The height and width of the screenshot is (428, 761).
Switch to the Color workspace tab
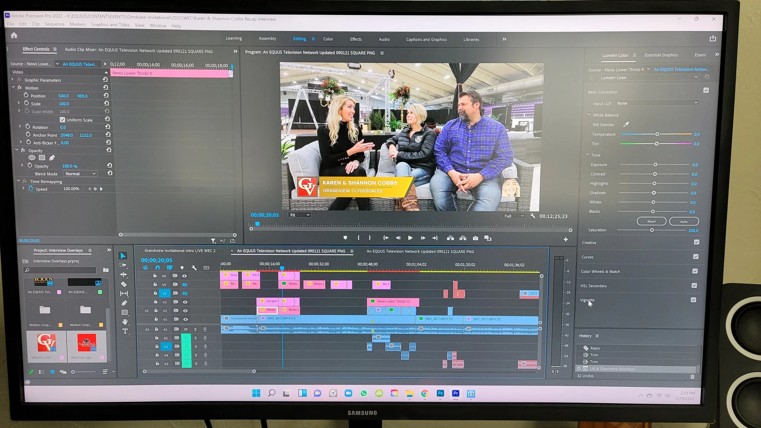328,39
